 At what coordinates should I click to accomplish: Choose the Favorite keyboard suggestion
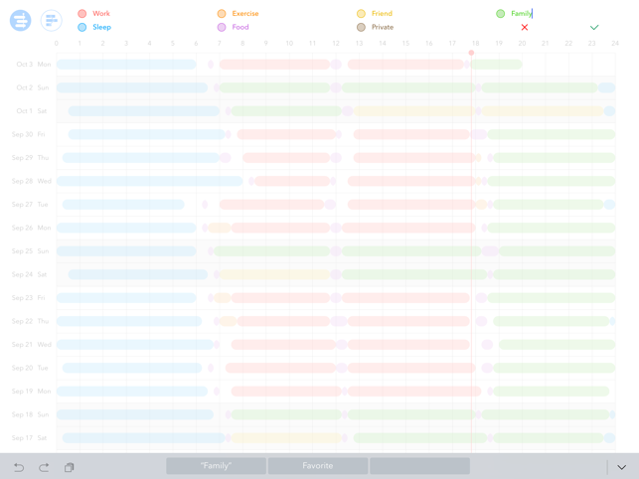tap(318, 466)
